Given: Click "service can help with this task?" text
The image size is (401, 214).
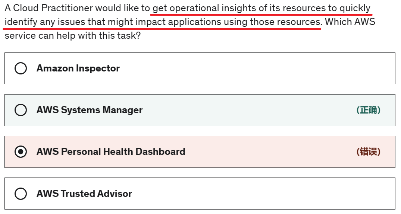Looking at the screenshot, I should tap(73, 36).
